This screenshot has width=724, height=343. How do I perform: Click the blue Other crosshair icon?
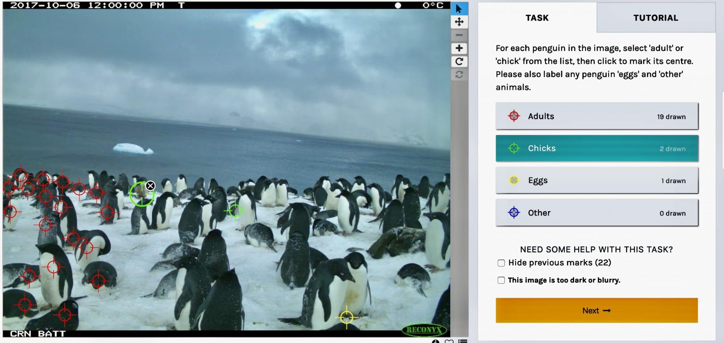coord(514,213)
